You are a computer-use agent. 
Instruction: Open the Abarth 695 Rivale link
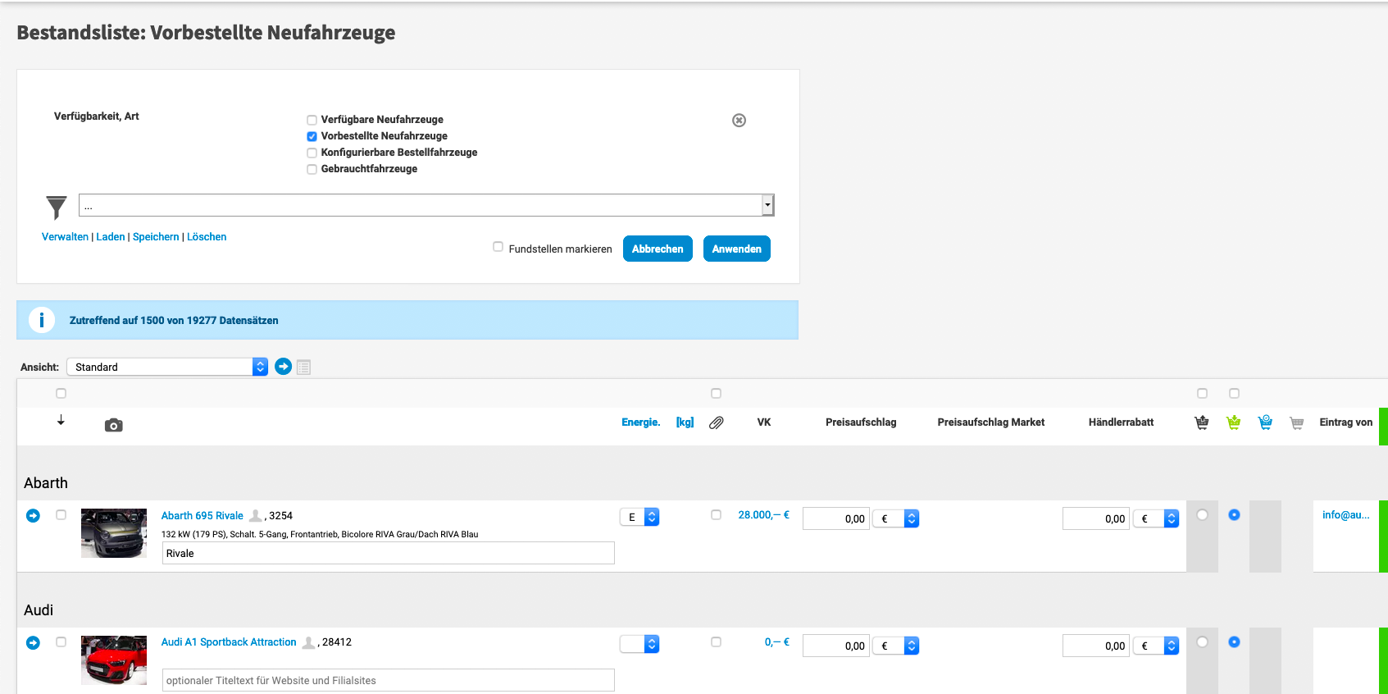click(x=202, y=516)
